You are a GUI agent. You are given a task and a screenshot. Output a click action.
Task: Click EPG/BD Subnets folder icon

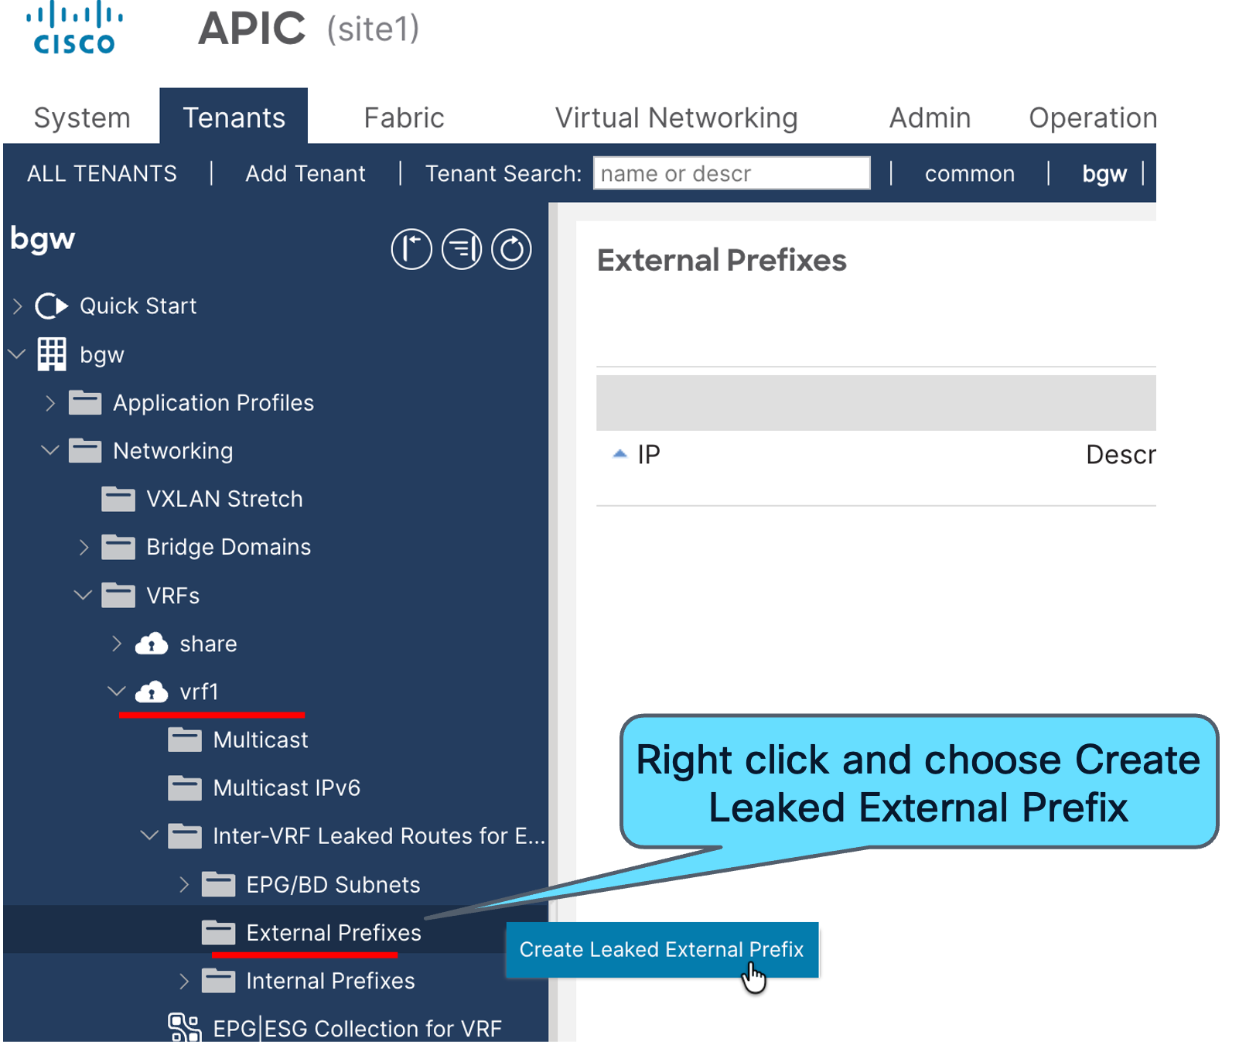click(218, 883)
